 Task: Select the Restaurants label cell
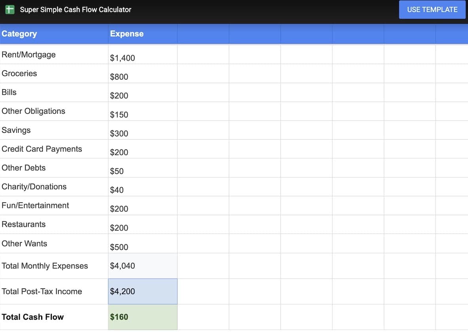(54, 224)
